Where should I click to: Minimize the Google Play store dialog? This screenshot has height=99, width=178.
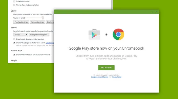click(152, 12)
